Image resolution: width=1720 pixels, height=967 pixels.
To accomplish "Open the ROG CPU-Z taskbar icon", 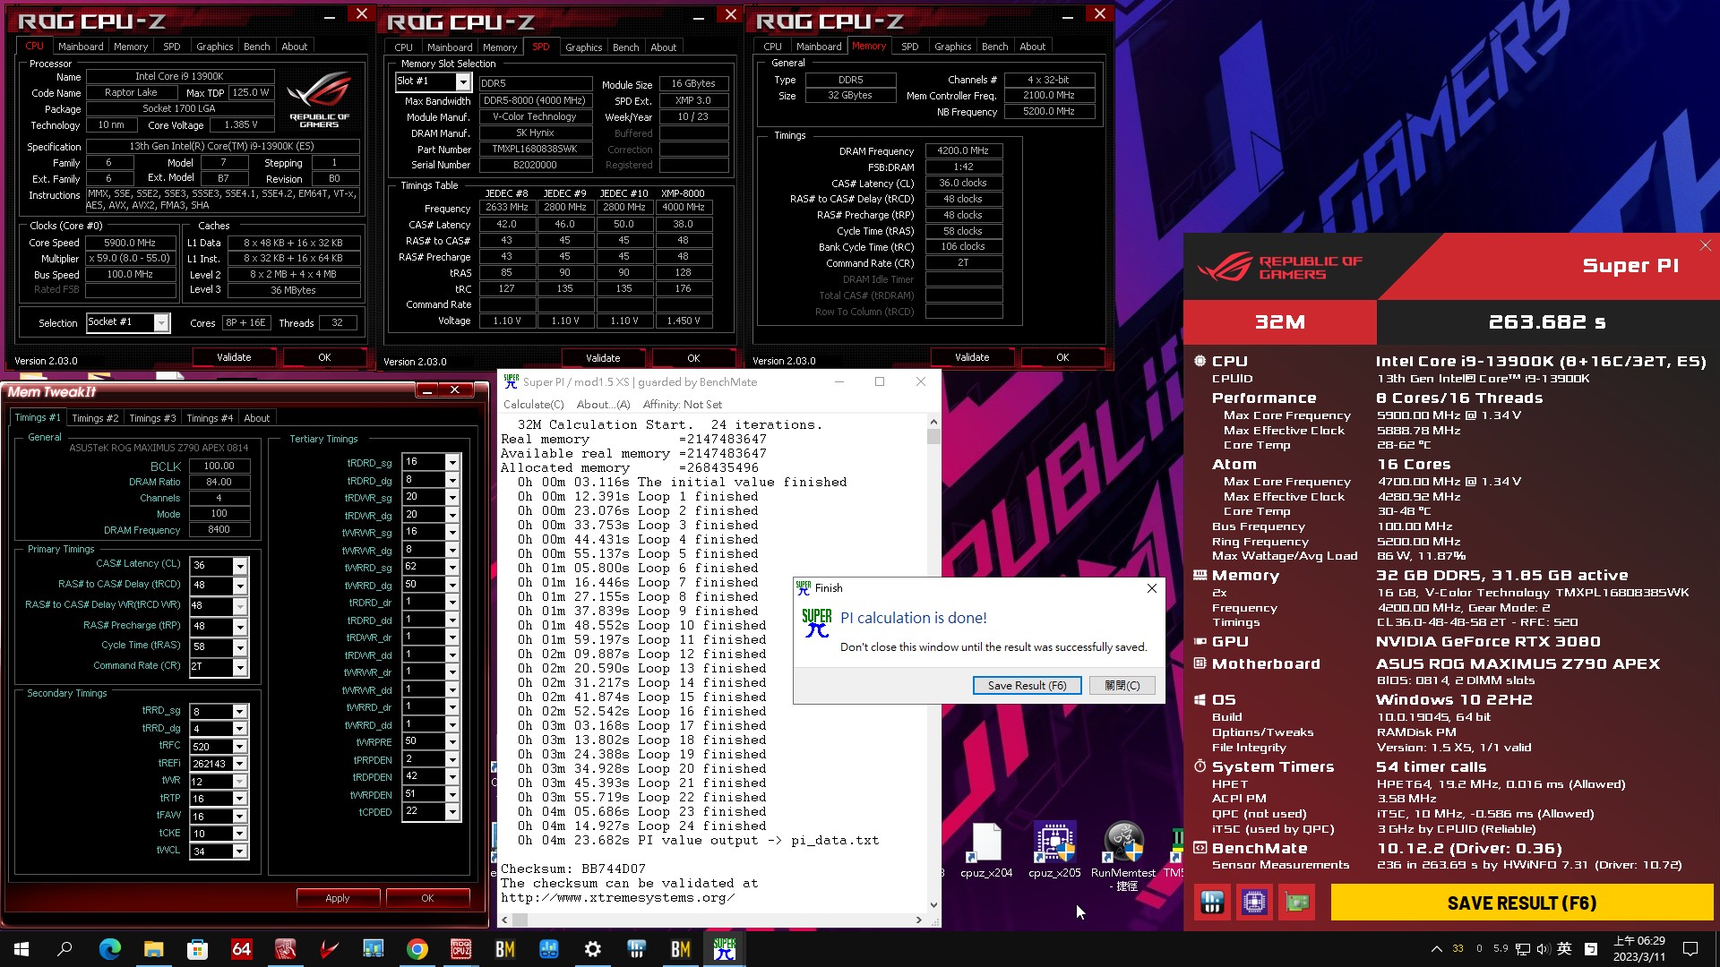I will (461, 949).
